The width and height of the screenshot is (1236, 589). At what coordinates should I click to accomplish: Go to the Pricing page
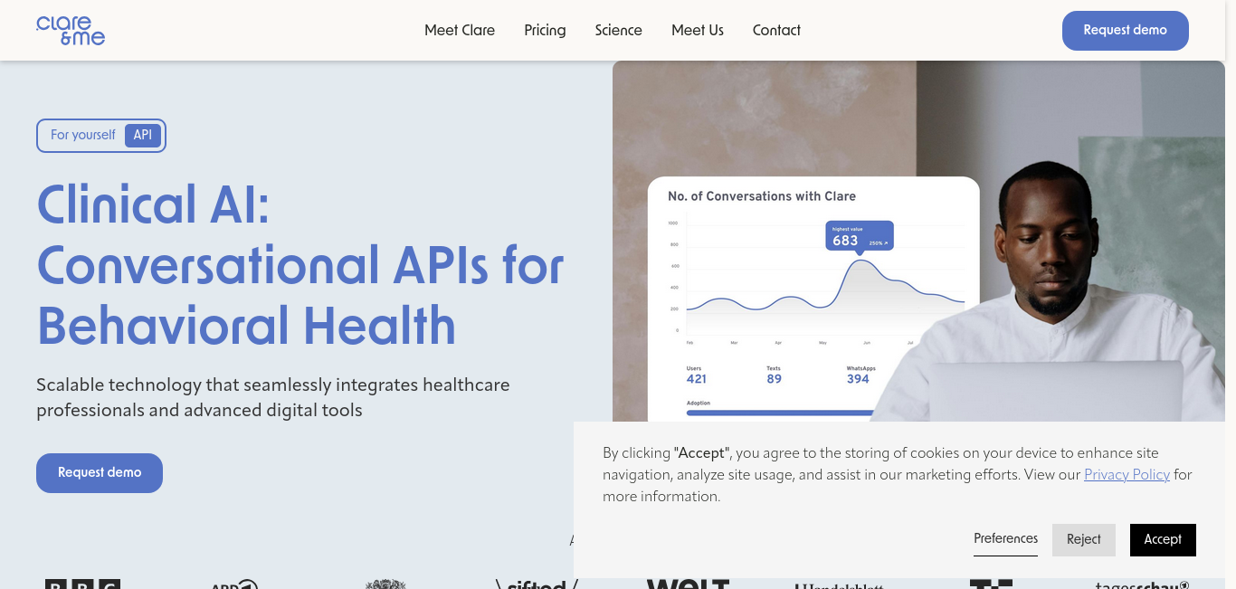pyautogui.click(x=545, y=30)
